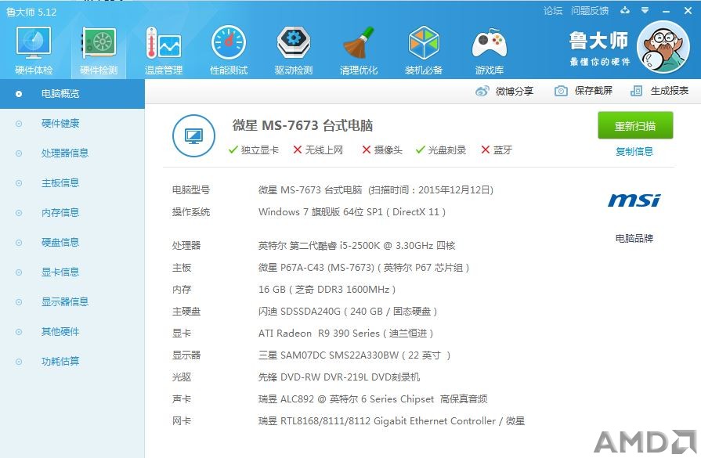
Task: Close the 鲁大师 window
Action: pos(688,11)
